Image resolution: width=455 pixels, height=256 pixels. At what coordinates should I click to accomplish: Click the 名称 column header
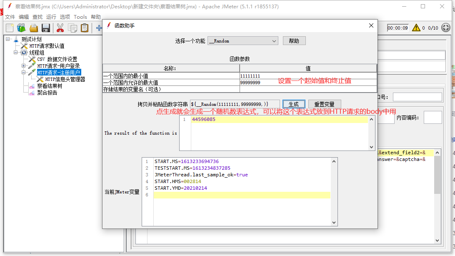point(171,68)
